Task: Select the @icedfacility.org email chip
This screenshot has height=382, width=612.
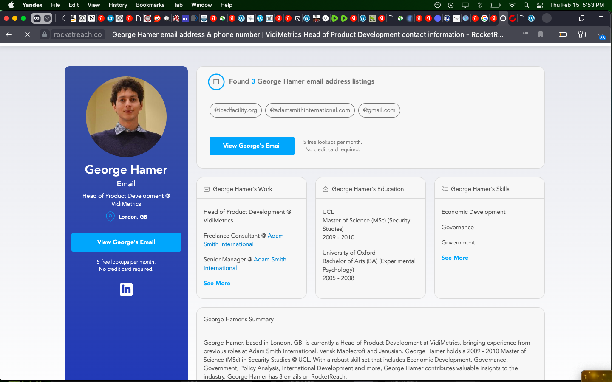Action: coord(235,110)
